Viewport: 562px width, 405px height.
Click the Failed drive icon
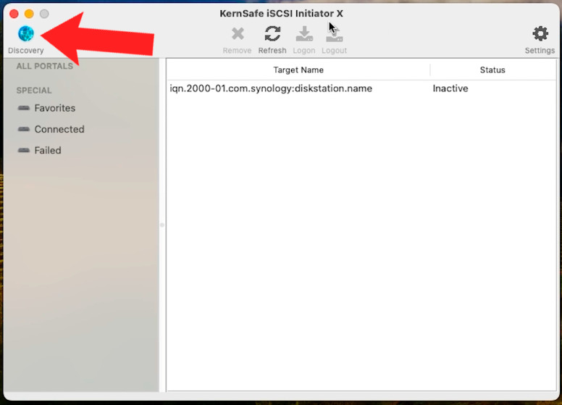(24, 150)
